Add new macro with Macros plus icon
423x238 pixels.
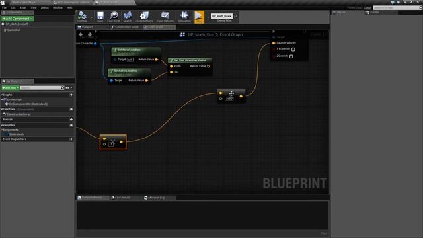pyautogui.click(x=71, y=119)
